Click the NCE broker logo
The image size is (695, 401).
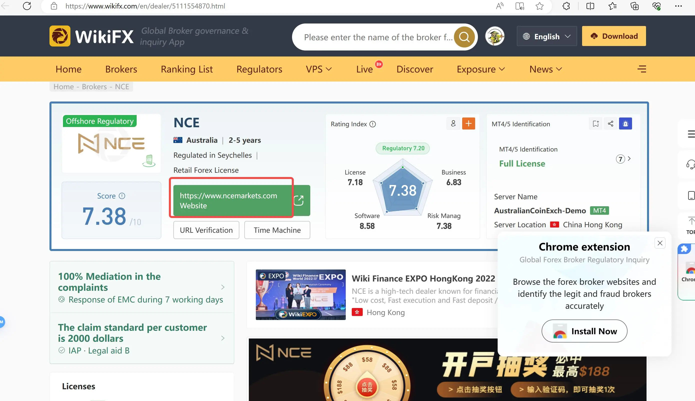111,143
